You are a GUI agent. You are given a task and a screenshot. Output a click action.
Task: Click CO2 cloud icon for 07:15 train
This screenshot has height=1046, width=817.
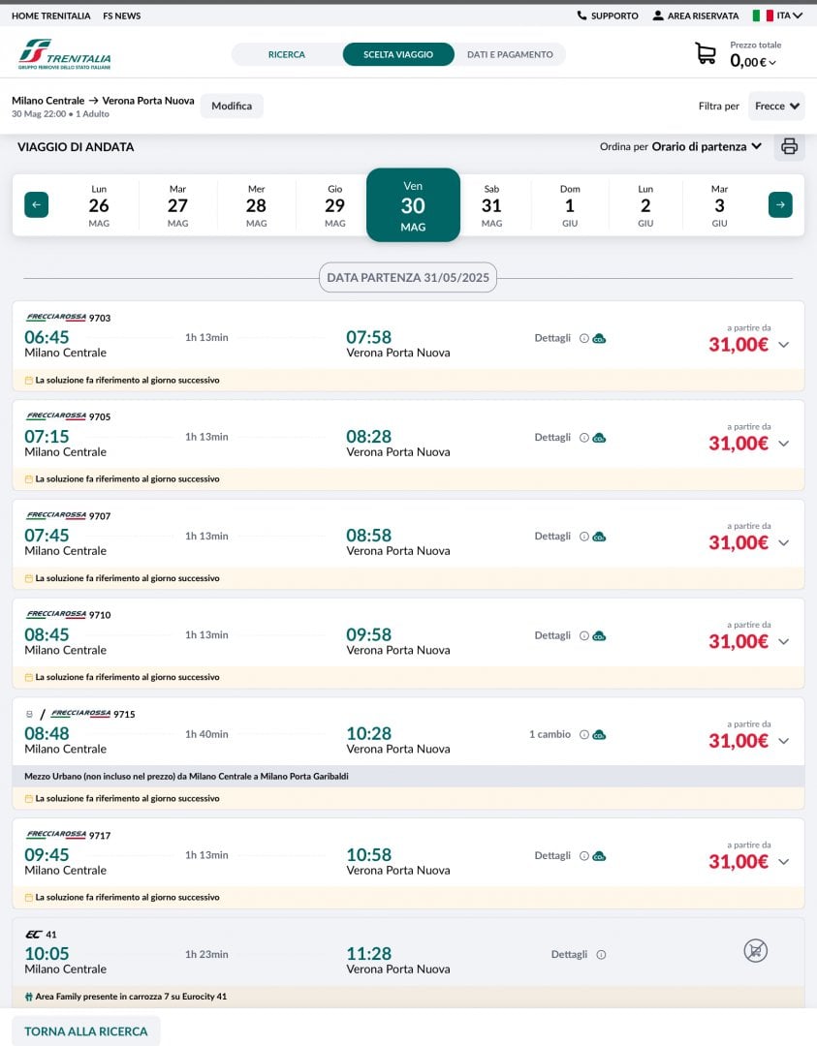coord(599,438)
